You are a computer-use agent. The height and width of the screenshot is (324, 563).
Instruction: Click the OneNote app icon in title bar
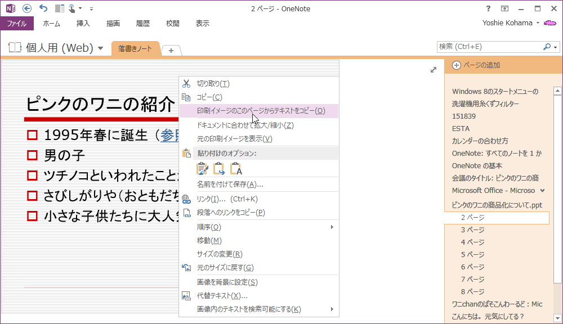[x=11, y=8]
